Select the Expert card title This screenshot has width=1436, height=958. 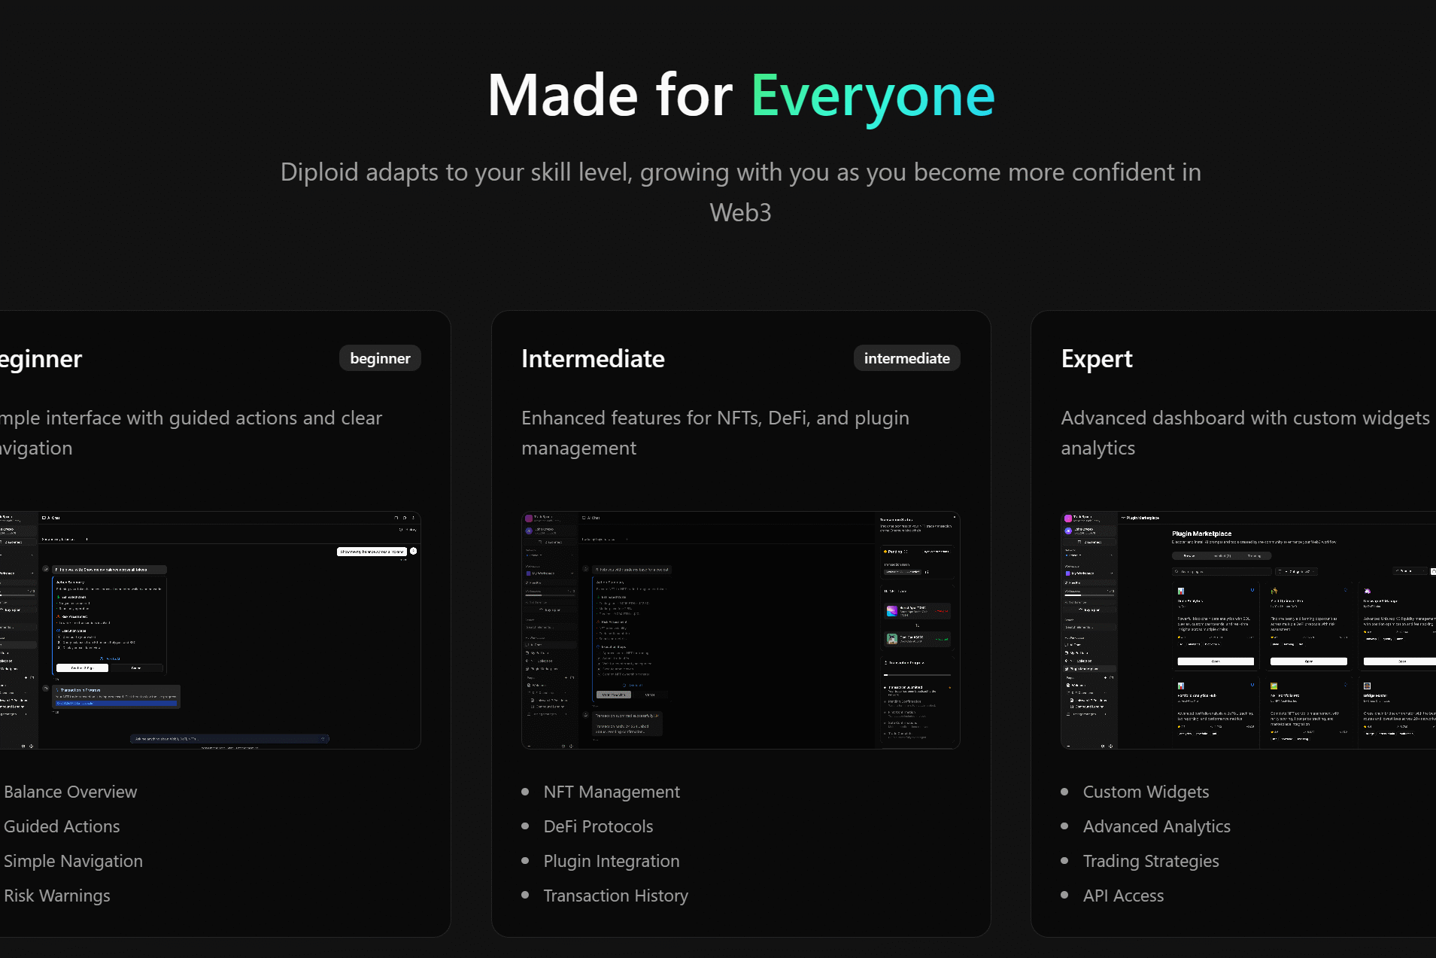click(x=1097, y=359)
